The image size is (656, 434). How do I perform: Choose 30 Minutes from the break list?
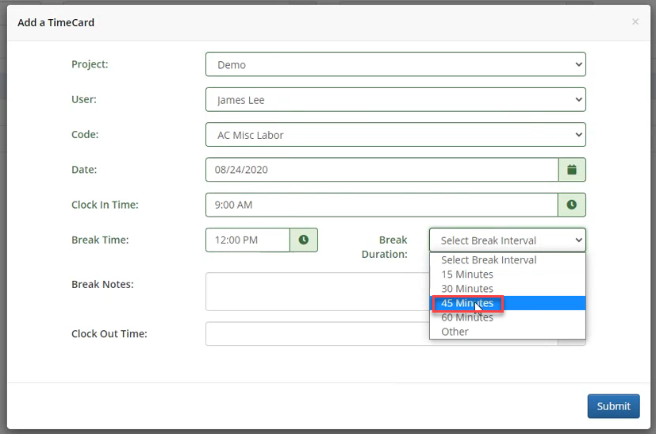click(x=467, y=289)
